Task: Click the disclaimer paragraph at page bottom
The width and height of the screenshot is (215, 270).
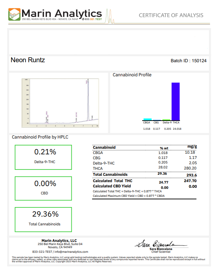Action: 108,259
